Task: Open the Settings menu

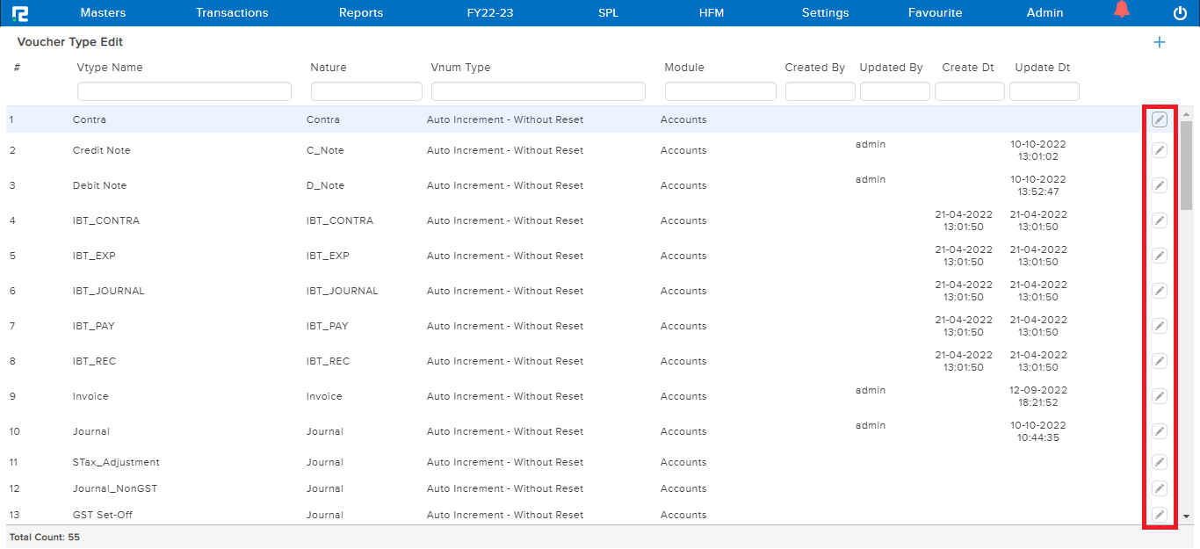Action: pyautogui.click(x=825, y=13)
